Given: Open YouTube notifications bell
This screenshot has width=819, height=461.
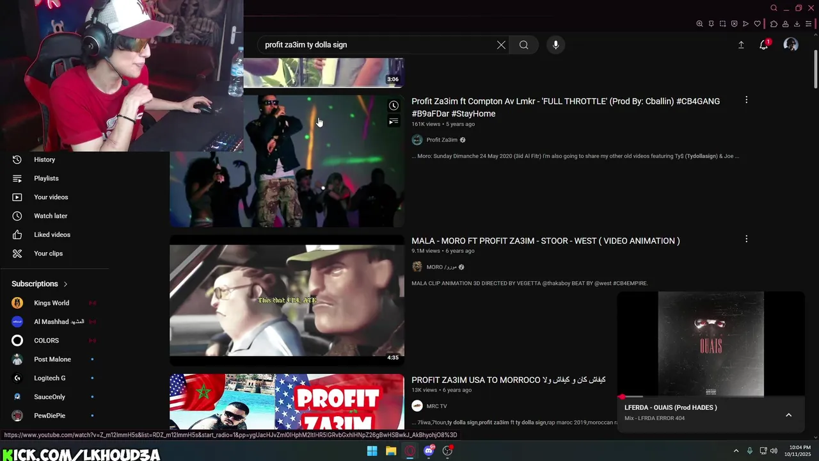Looking at the screenshot, I should click(763, 45).
